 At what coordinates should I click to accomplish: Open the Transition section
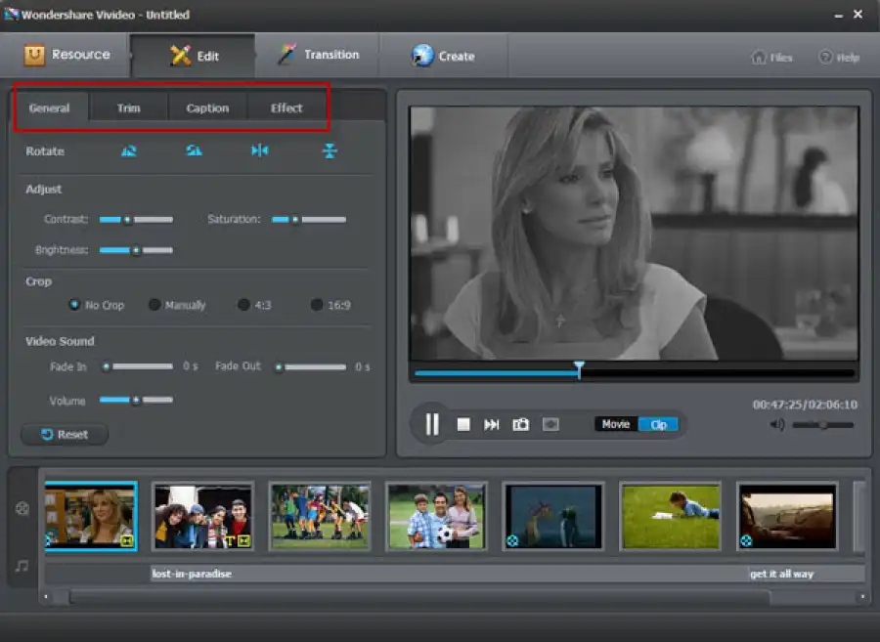pyautogui.click(x=318, y=55)
